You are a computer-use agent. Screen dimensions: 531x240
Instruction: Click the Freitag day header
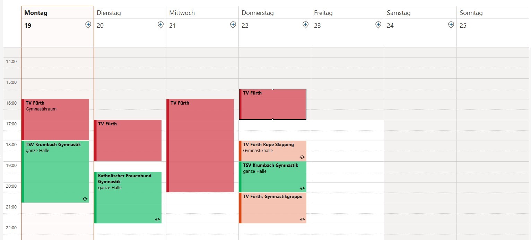(323, 13)
